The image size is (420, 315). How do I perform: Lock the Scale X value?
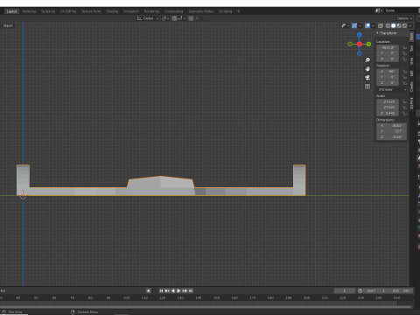pyautogui.click(x=404, y=101)
